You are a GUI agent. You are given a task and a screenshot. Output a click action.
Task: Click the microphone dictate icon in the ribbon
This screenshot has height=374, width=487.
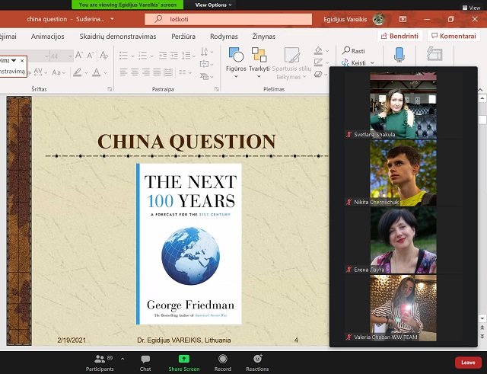tap(399, 56)
